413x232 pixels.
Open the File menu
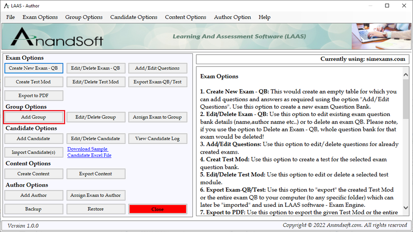[x=10, y=17]
